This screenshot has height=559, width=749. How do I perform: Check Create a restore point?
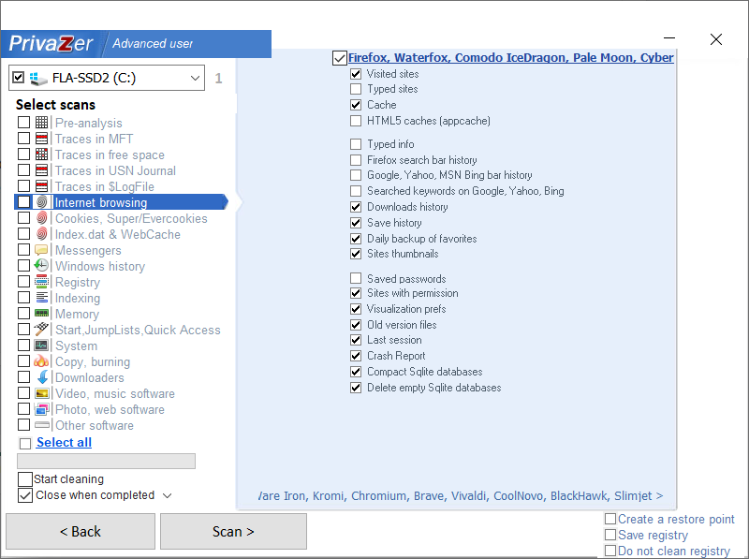[x=610, y=519]
